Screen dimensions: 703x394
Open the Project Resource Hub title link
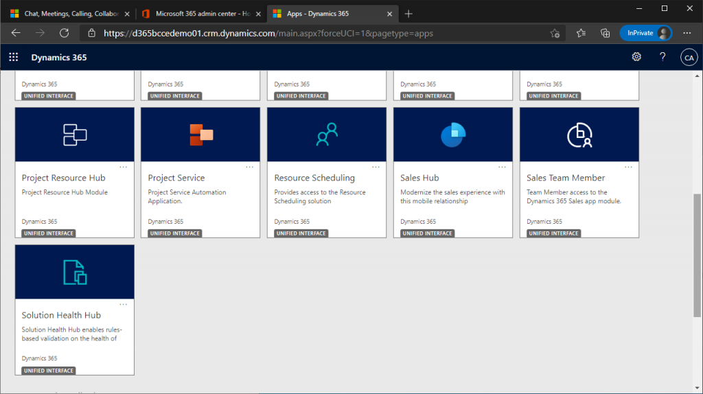64,178
